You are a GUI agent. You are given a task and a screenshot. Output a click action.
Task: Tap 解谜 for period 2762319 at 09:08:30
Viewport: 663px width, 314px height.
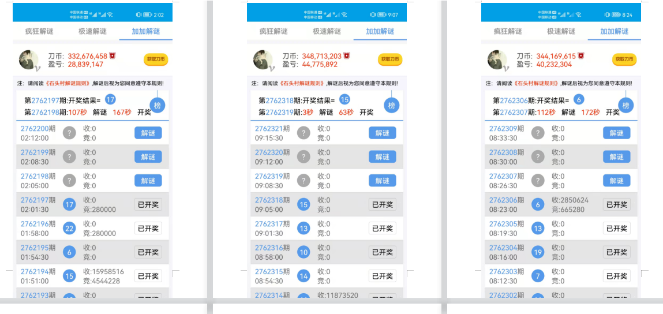tap(383, 181)
